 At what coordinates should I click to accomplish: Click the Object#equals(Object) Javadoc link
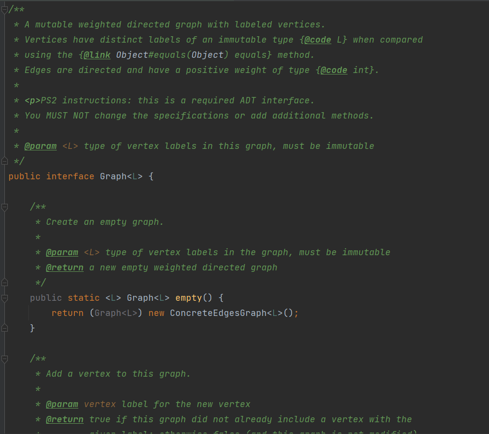169,55
